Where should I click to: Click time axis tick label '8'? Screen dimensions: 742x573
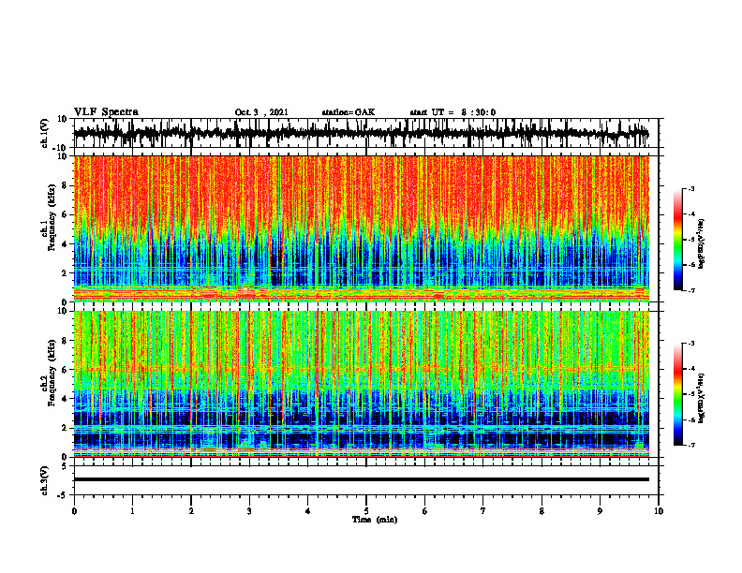(x=542, y=511)
